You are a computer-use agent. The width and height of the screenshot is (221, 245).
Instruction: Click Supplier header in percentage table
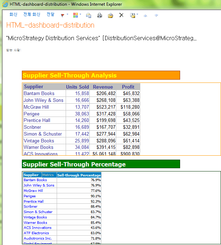(31, 175)
